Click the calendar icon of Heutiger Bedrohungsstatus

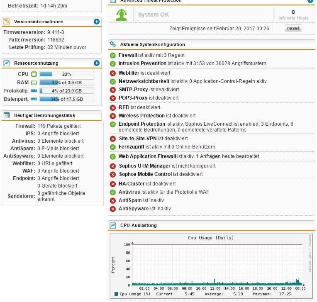tap(7, 115)
